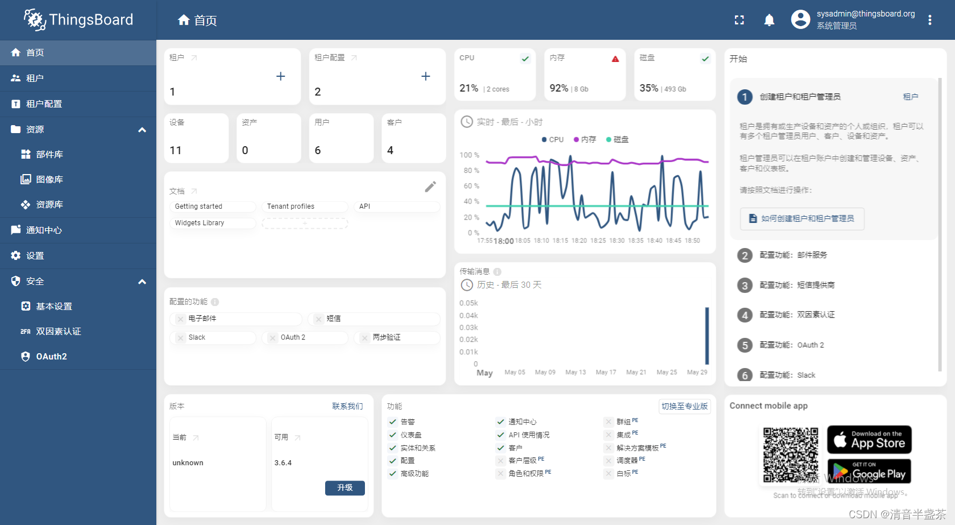Viewport: 955px width, 525px height.
Task: Click the 升级 button in version card
Action: [x=344, y=487]
